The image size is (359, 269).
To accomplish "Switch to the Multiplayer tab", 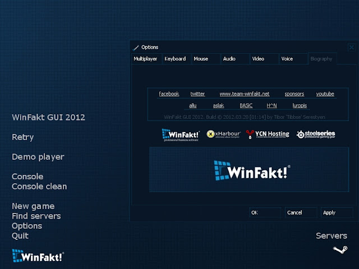I will click(145, 59).
